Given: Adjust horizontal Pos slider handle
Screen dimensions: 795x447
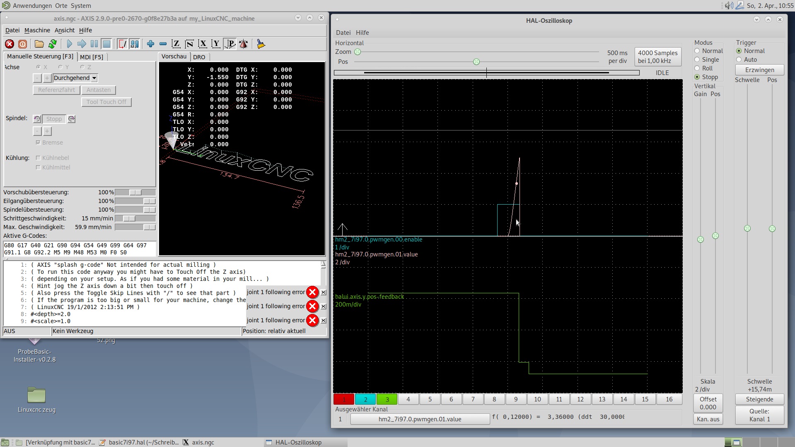Looking at the screenshot, I should tap(476, 62).
